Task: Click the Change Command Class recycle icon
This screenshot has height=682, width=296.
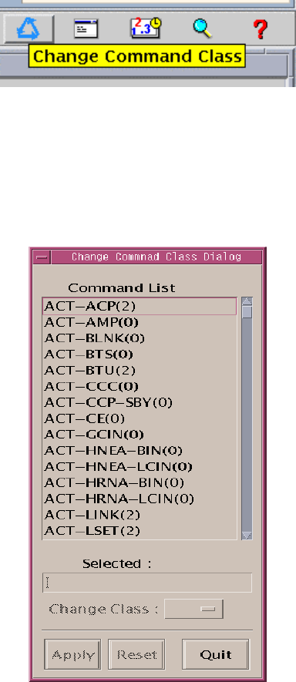Action: click(x=29, y=29)
